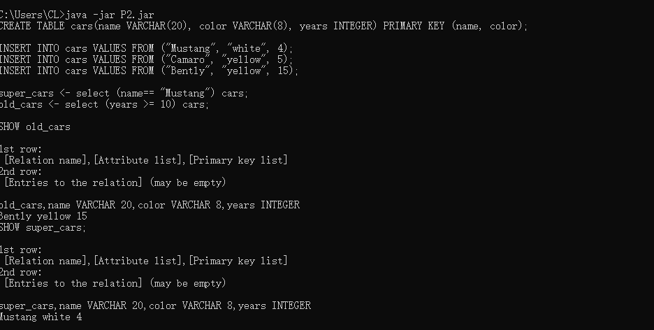Click the second '2nd row:' label
654x330 pixels.
21,273
